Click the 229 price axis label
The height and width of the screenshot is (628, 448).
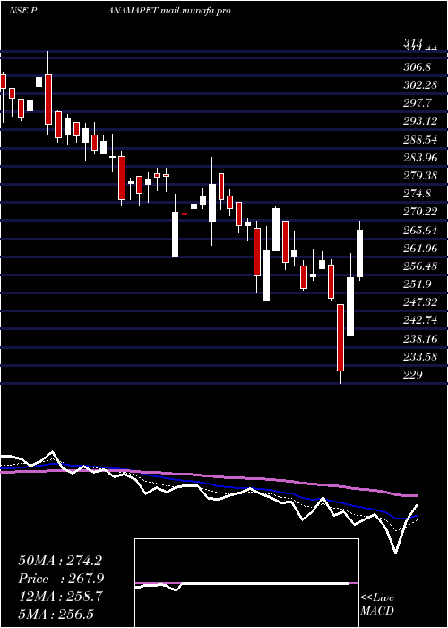[x=412, y=375]
